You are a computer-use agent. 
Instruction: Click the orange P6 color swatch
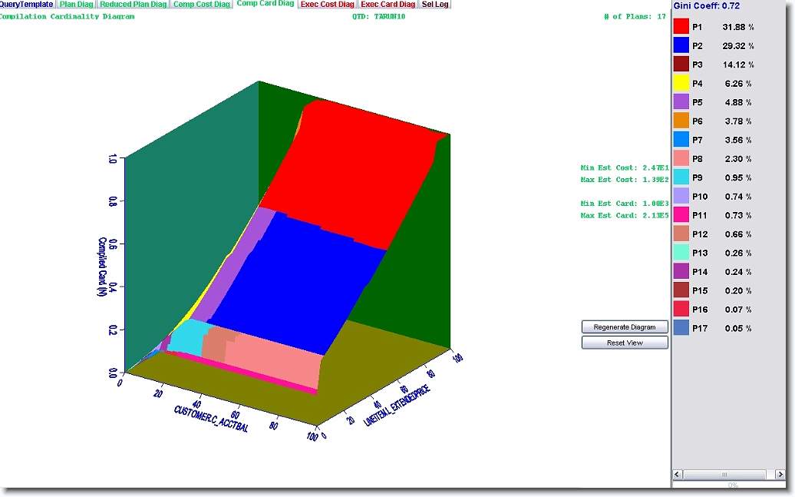[x=681, y=121]
